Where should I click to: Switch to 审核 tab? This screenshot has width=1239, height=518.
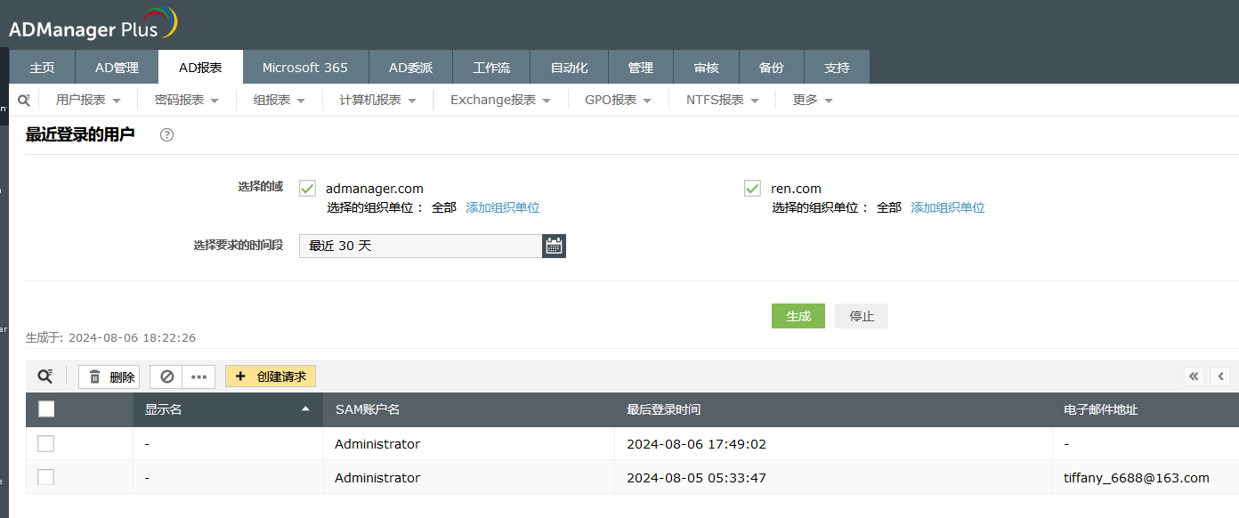click(706, 67)
